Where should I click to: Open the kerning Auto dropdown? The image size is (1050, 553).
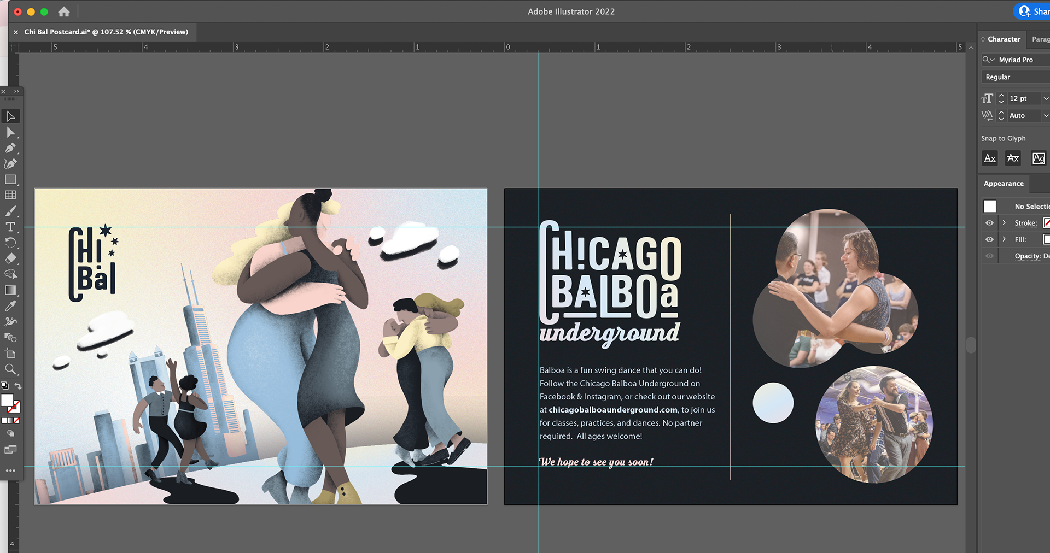pos(1046,115)
